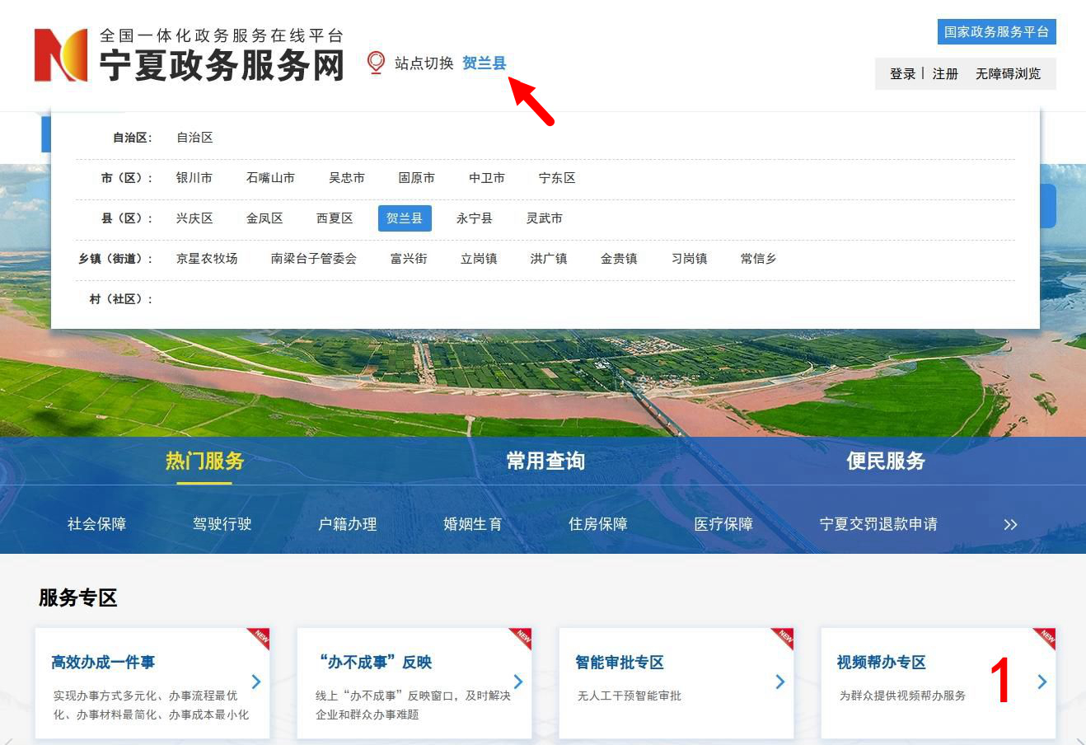Click the 注册 link
This screenshot has height=745, width=1086.
(x=945, y=74)
